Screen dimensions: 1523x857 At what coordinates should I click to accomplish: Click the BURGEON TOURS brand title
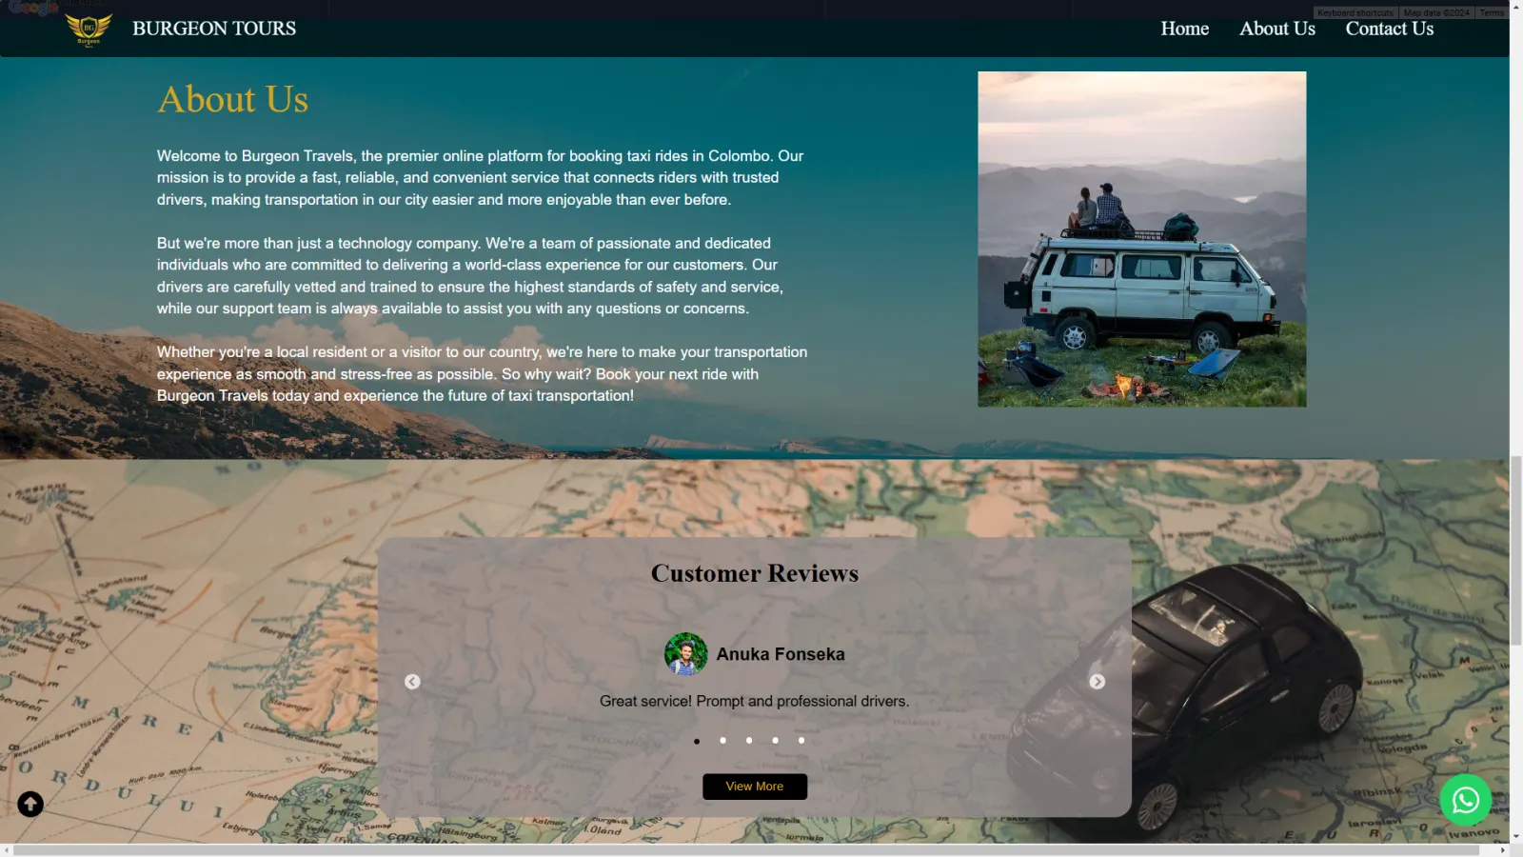tap(214, 29)
